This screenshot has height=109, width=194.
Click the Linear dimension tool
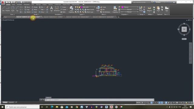63,7
